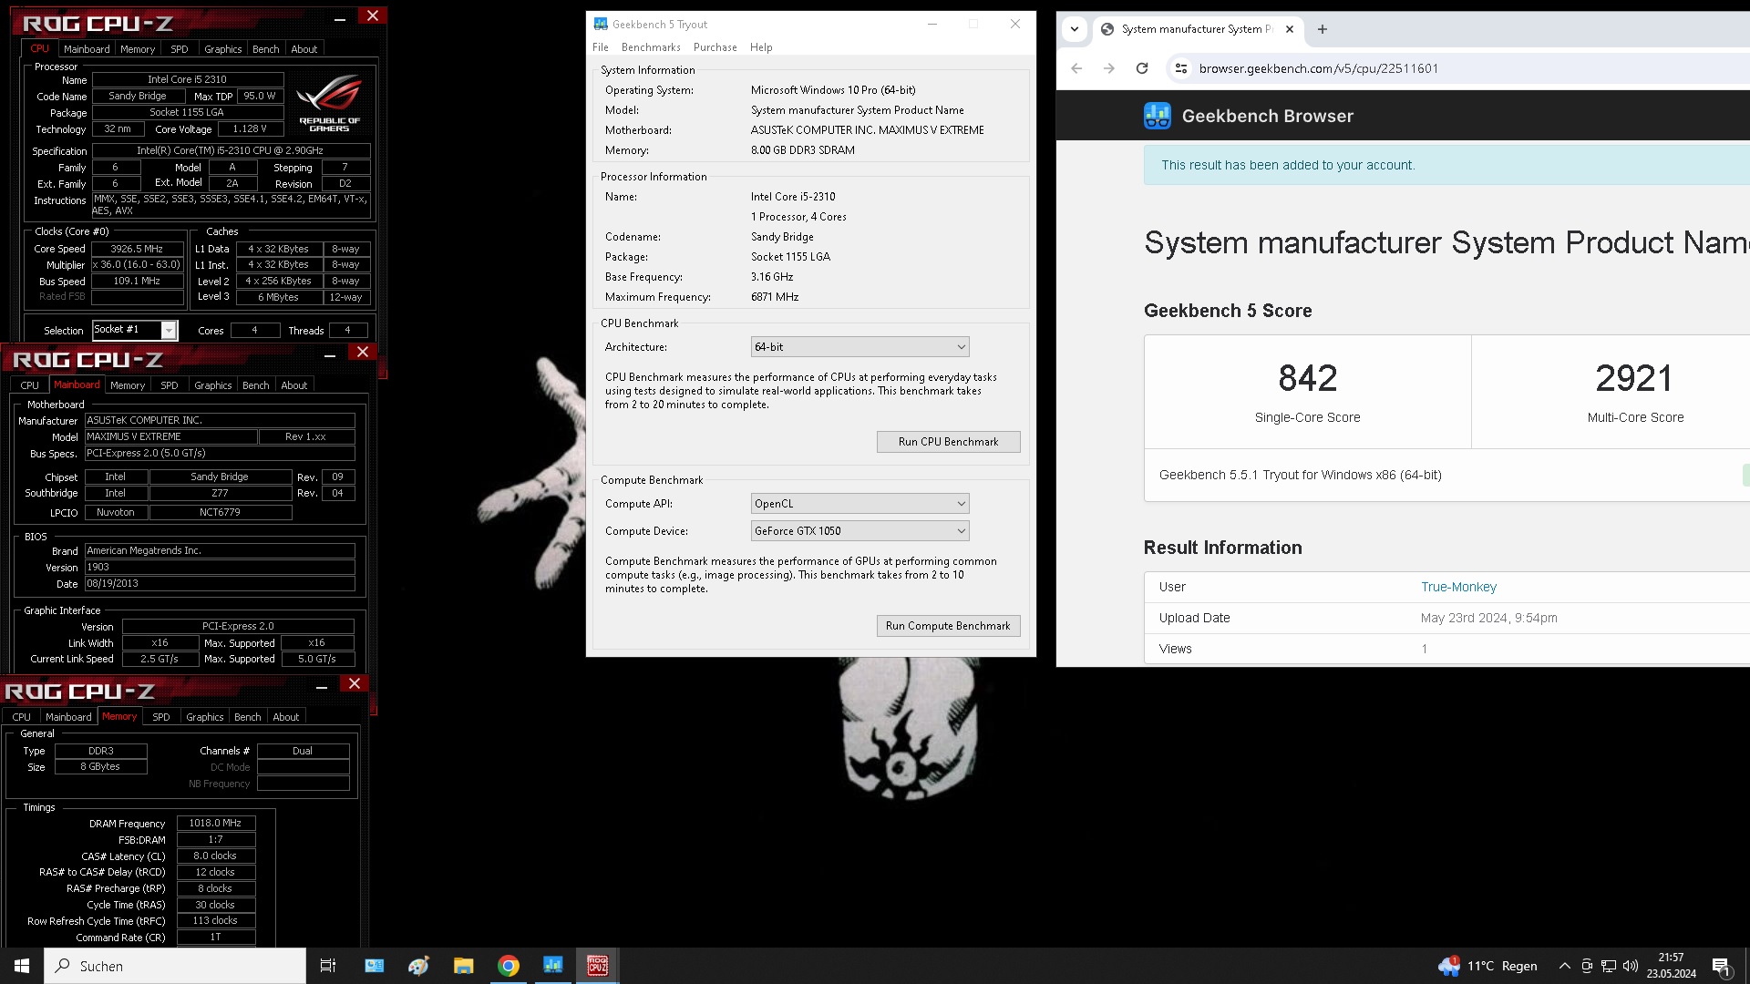This screenshot has width=1750, height=984.
Task: Open Chrome tab search dropdown
Action: pyautogui.click(x=1075, y=29)
